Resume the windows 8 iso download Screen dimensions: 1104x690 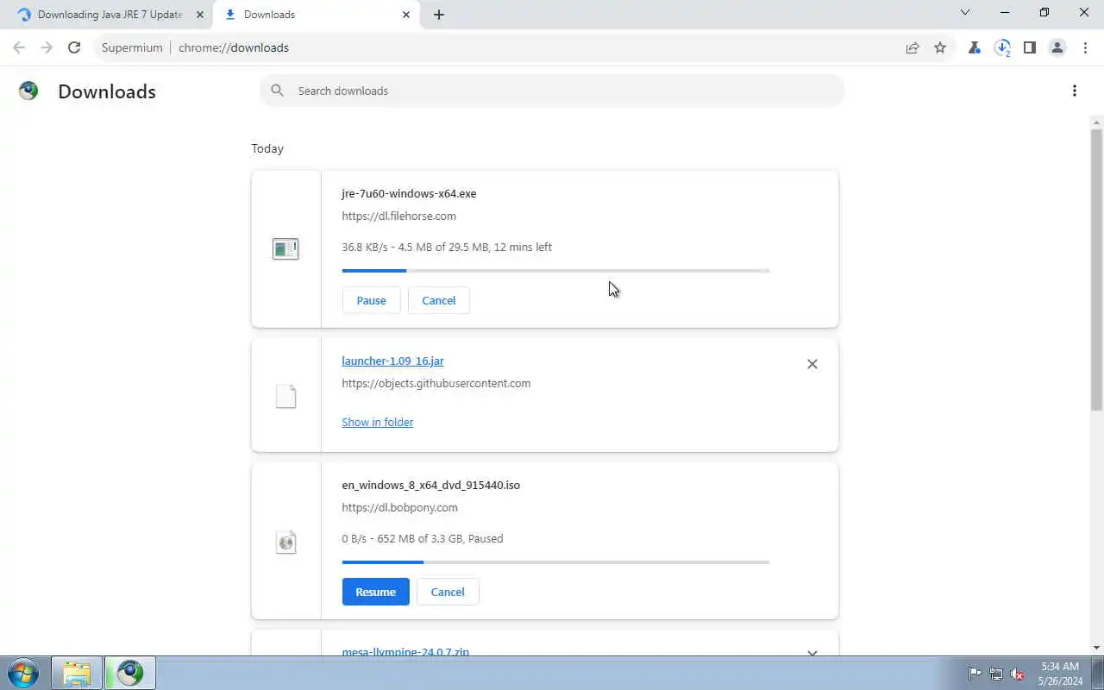click(376, 592)
